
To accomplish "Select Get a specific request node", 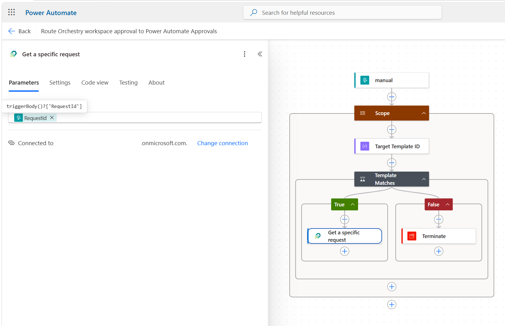I will tap(344, 236).
